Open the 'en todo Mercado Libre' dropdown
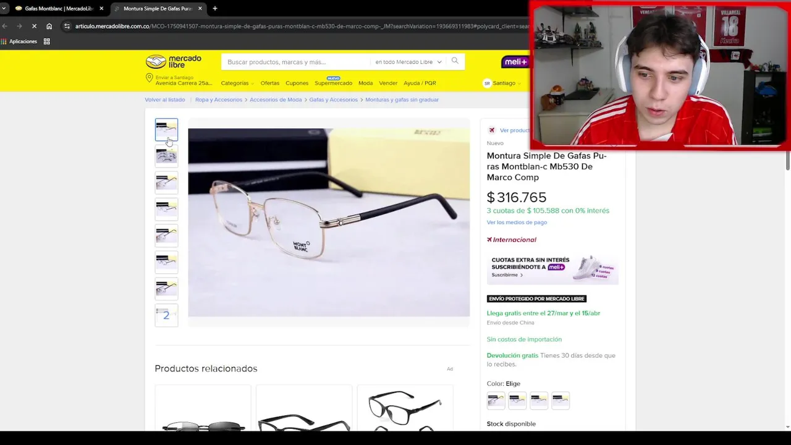This screenshot has width=791, height=445. pos(408,62)
